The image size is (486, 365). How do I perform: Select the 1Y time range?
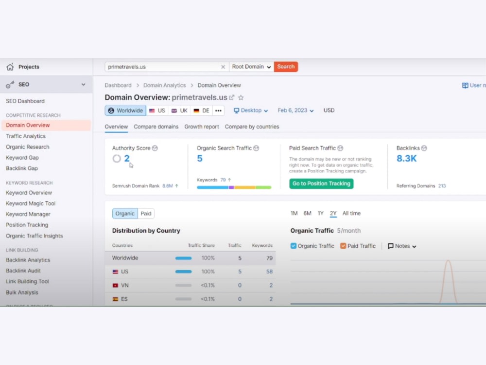click(x=320, y=213)
